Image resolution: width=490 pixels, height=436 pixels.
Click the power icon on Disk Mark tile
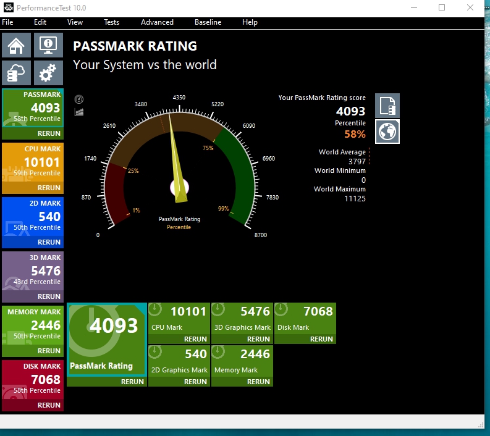coord(281,309)
